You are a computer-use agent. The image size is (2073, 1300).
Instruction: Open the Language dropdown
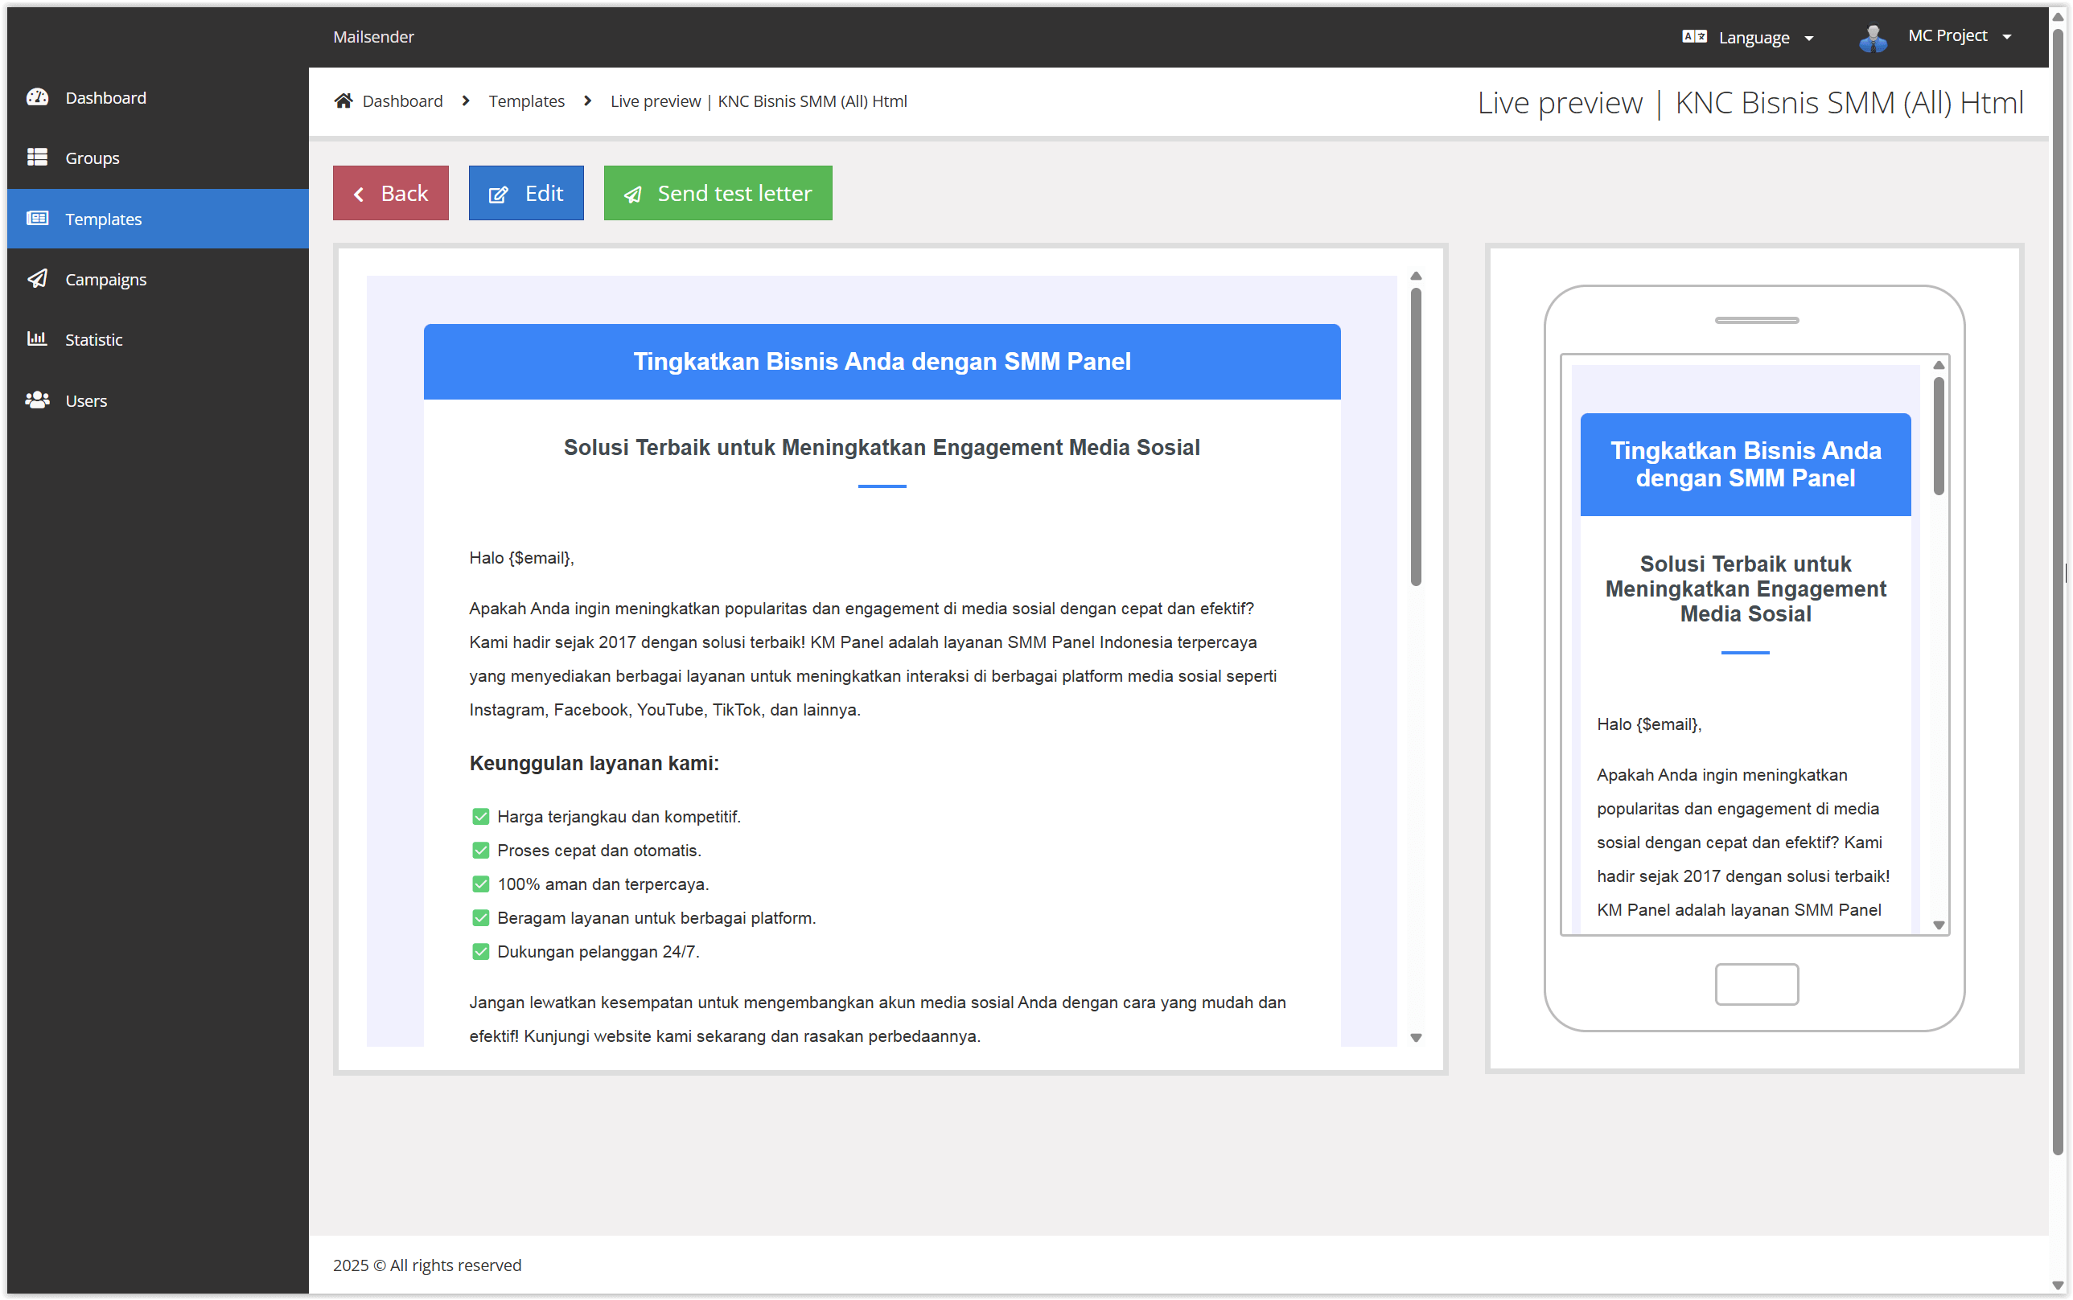pos(1754,37)
